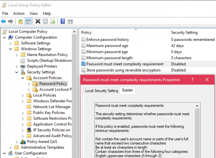Toggle the Show/Hide Console Tree icon
Image resolution: width=216 pixels, height=158 pixels.
[x=28, y=21]
